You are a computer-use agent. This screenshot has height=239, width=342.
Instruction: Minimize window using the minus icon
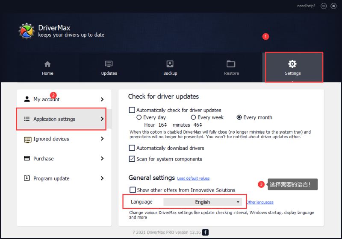coord(324,6)
